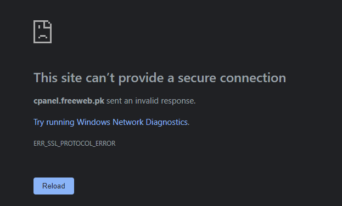Click the folded corner of the page icon

[x=48, y=24]
